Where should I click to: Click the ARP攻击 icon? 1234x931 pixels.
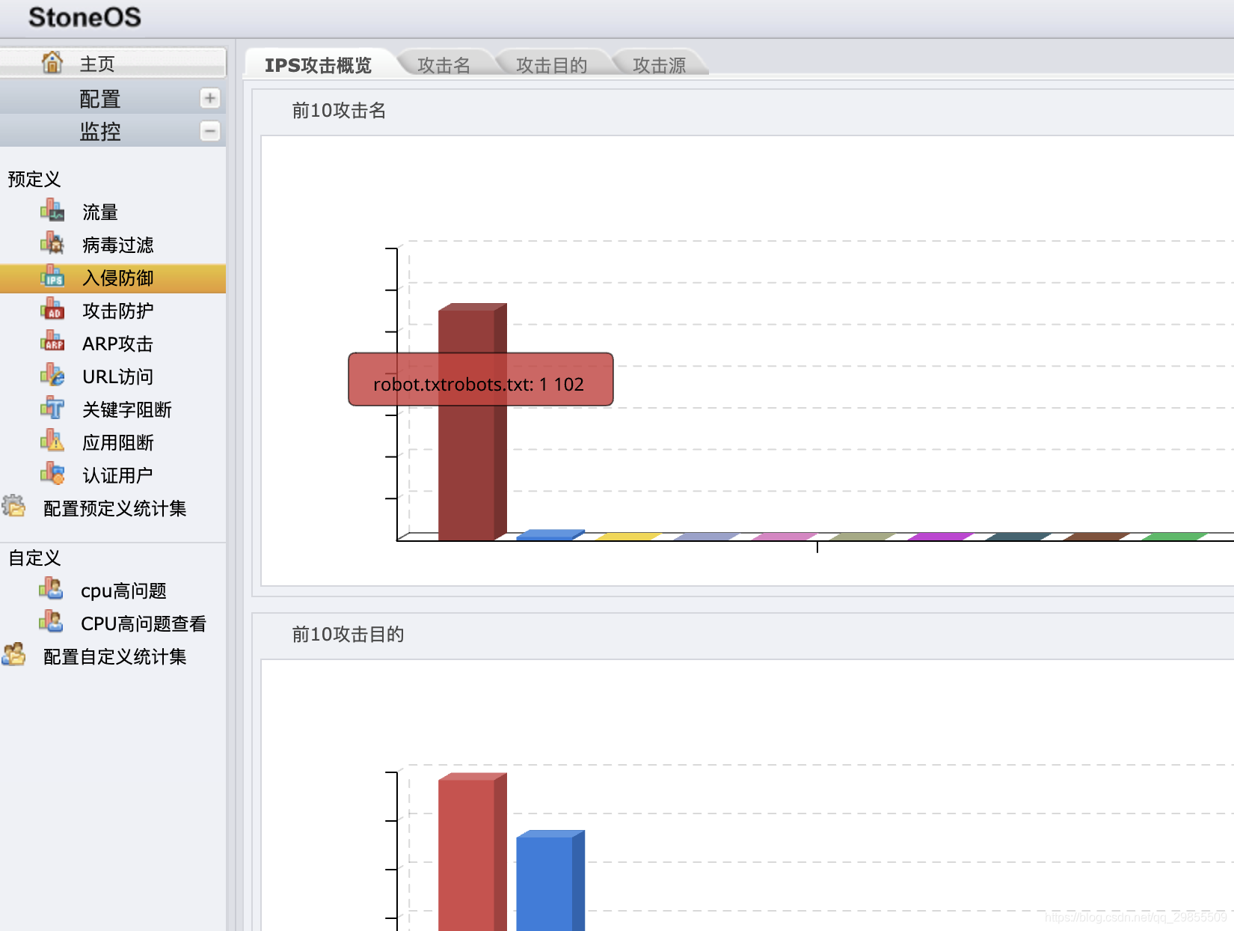click(52, 342)
